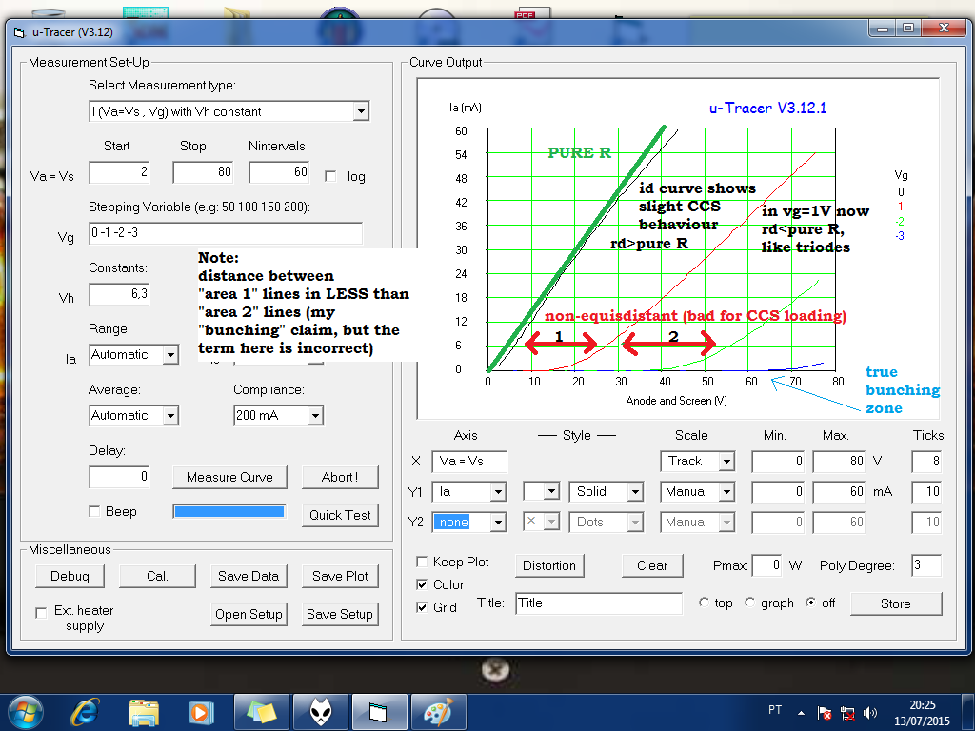Open the Select Measurement type dropdown
The width and height of the screenshot is (975, 731).
361,112
